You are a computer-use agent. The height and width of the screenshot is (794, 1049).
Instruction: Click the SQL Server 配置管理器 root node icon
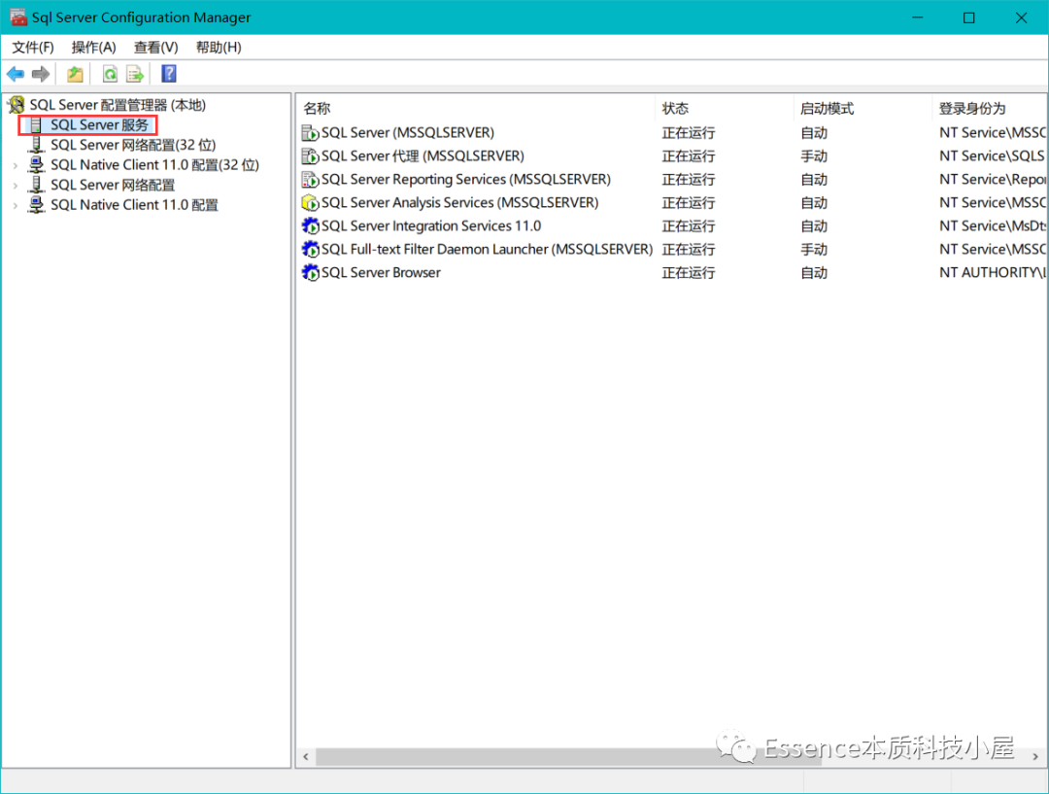(17, 105)
